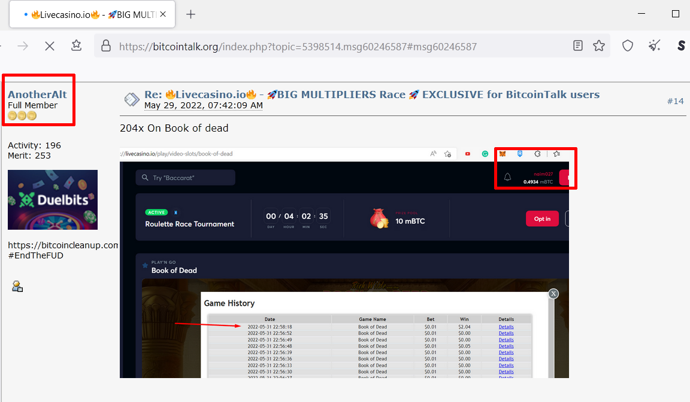Maximize the browser window
This screenshot has height=402, width=690.
[676, 14]
